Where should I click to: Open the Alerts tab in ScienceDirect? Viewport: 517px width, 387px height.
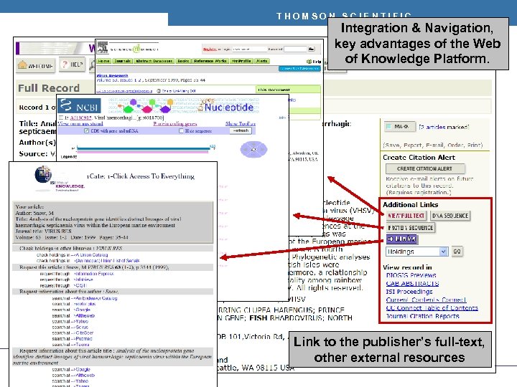(x=262, y=61)
